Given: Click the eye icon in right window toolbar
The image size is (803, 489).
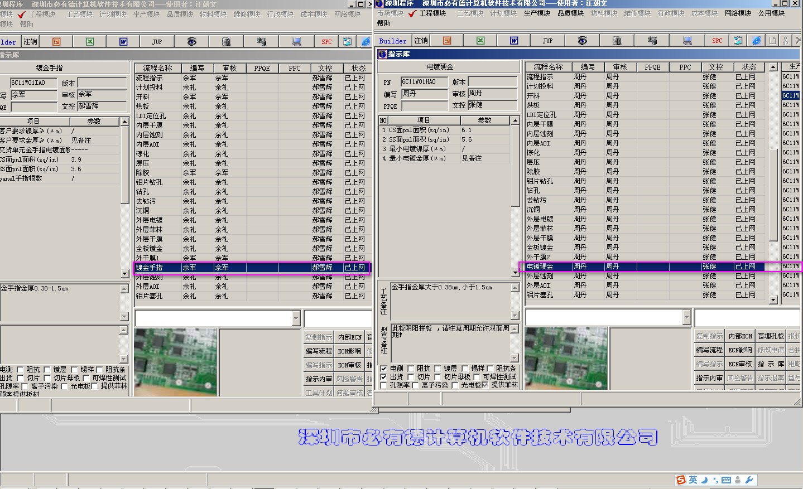Looking at the screenshot, I should (x=582, y=41).
